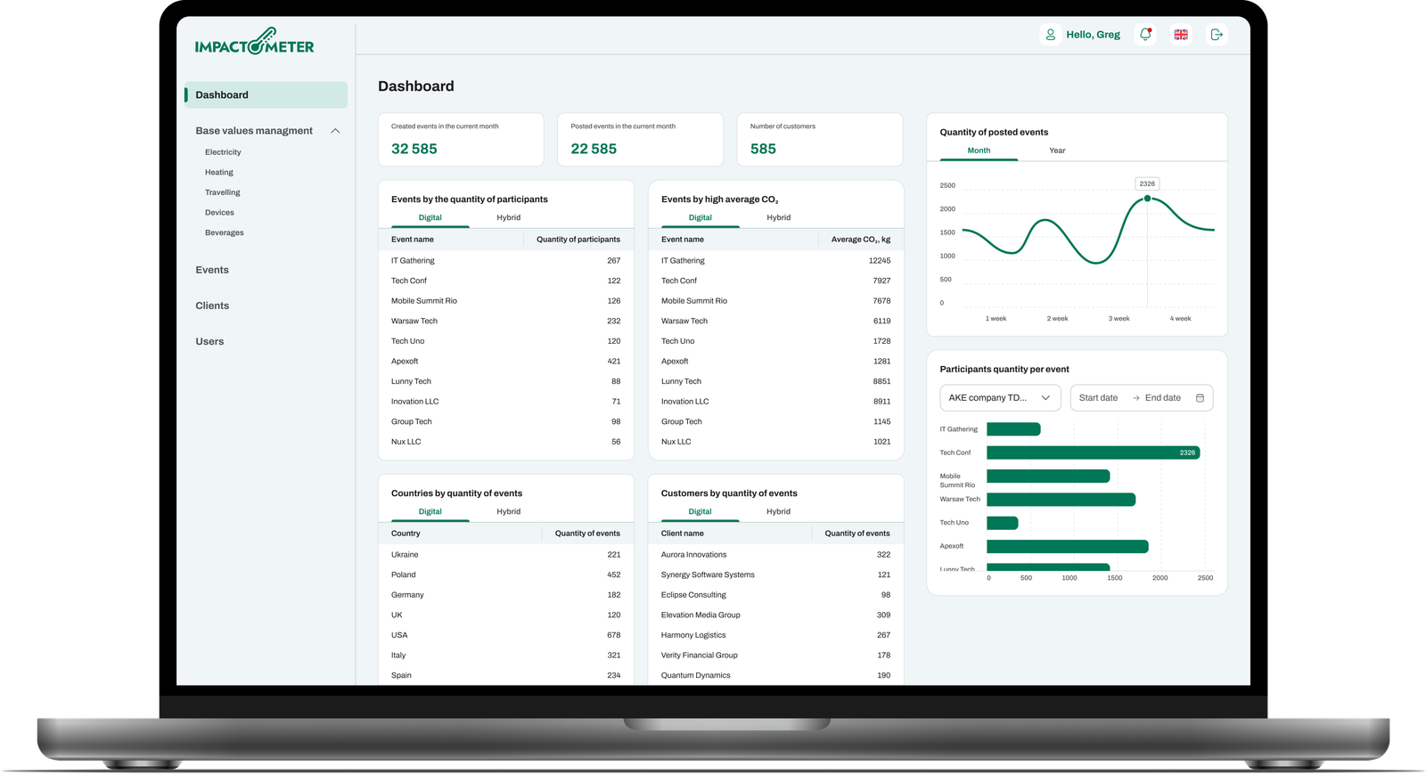
Task: Select Hybrid tab in Countries by quantity of events
Action: [509, 511]
